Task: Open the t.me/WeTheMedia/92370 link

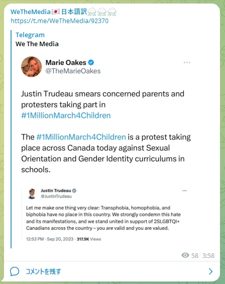Action: [x=59, y=21]
